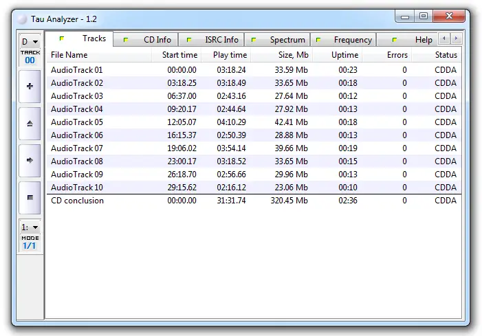
Task: Select the AudioTrack 08 row
Action: (x=254, y=161)
